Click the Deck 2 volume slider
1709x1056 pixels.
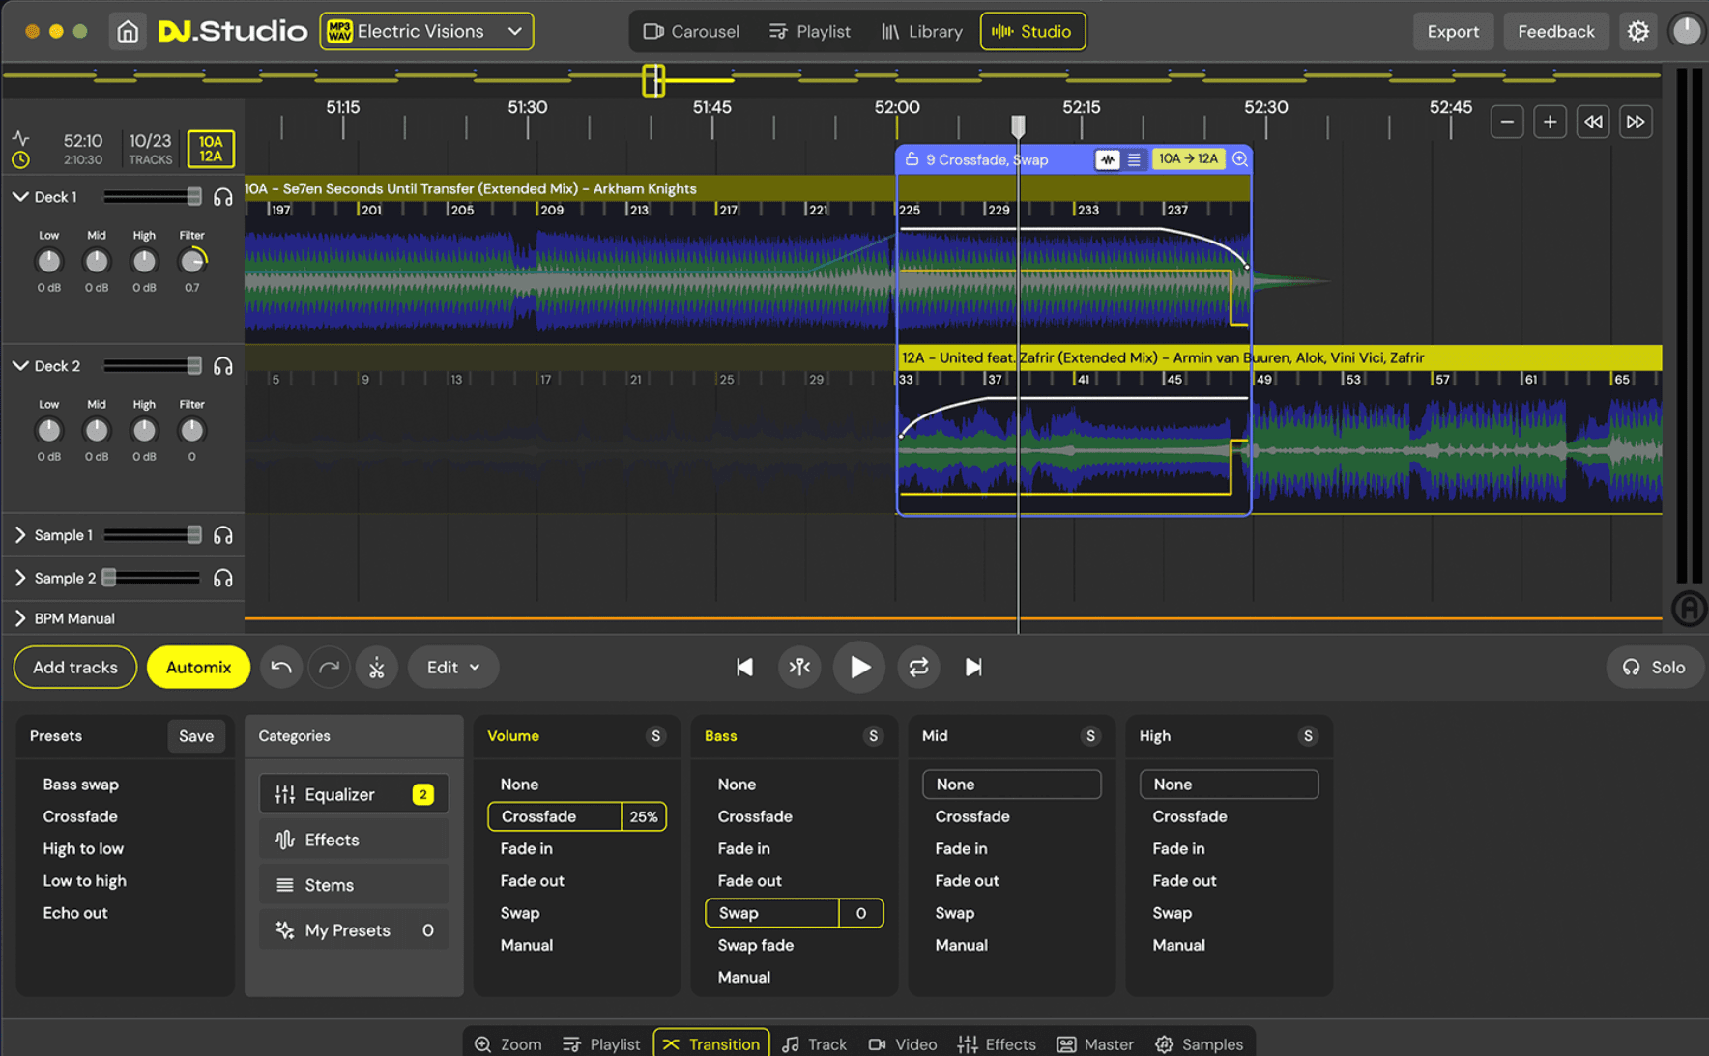pyautogui.click(x=153, y=366)
